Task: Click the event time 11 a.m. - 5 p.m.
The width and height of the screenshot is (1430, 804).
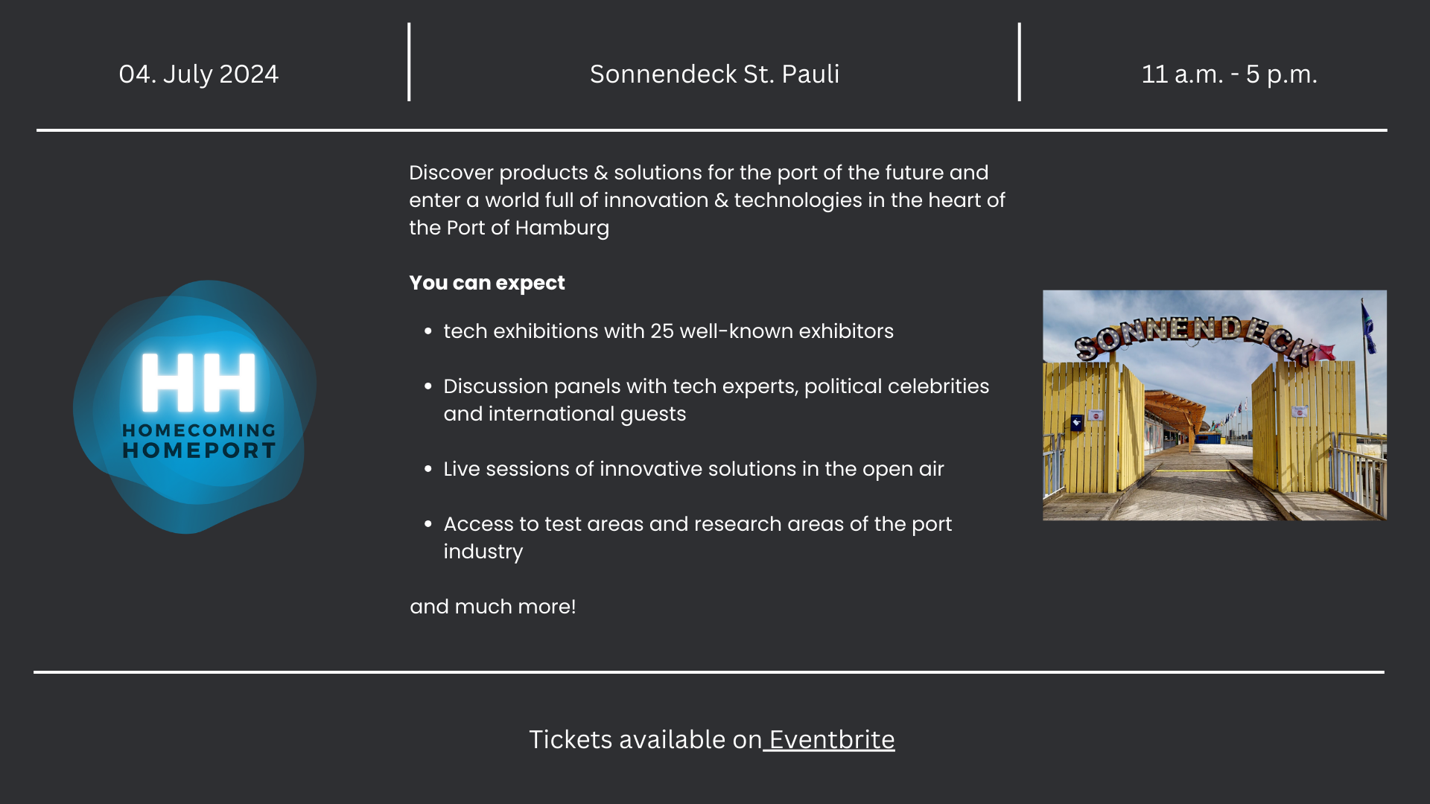Action: [1229, 74]
